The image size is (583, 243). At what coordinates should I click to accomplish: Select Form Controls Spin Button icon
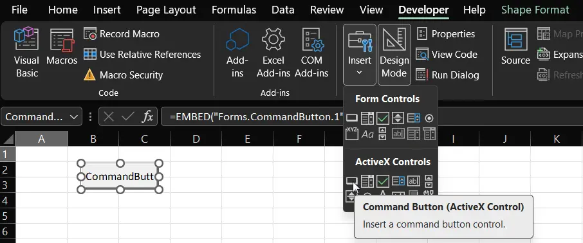click(398, 118)
